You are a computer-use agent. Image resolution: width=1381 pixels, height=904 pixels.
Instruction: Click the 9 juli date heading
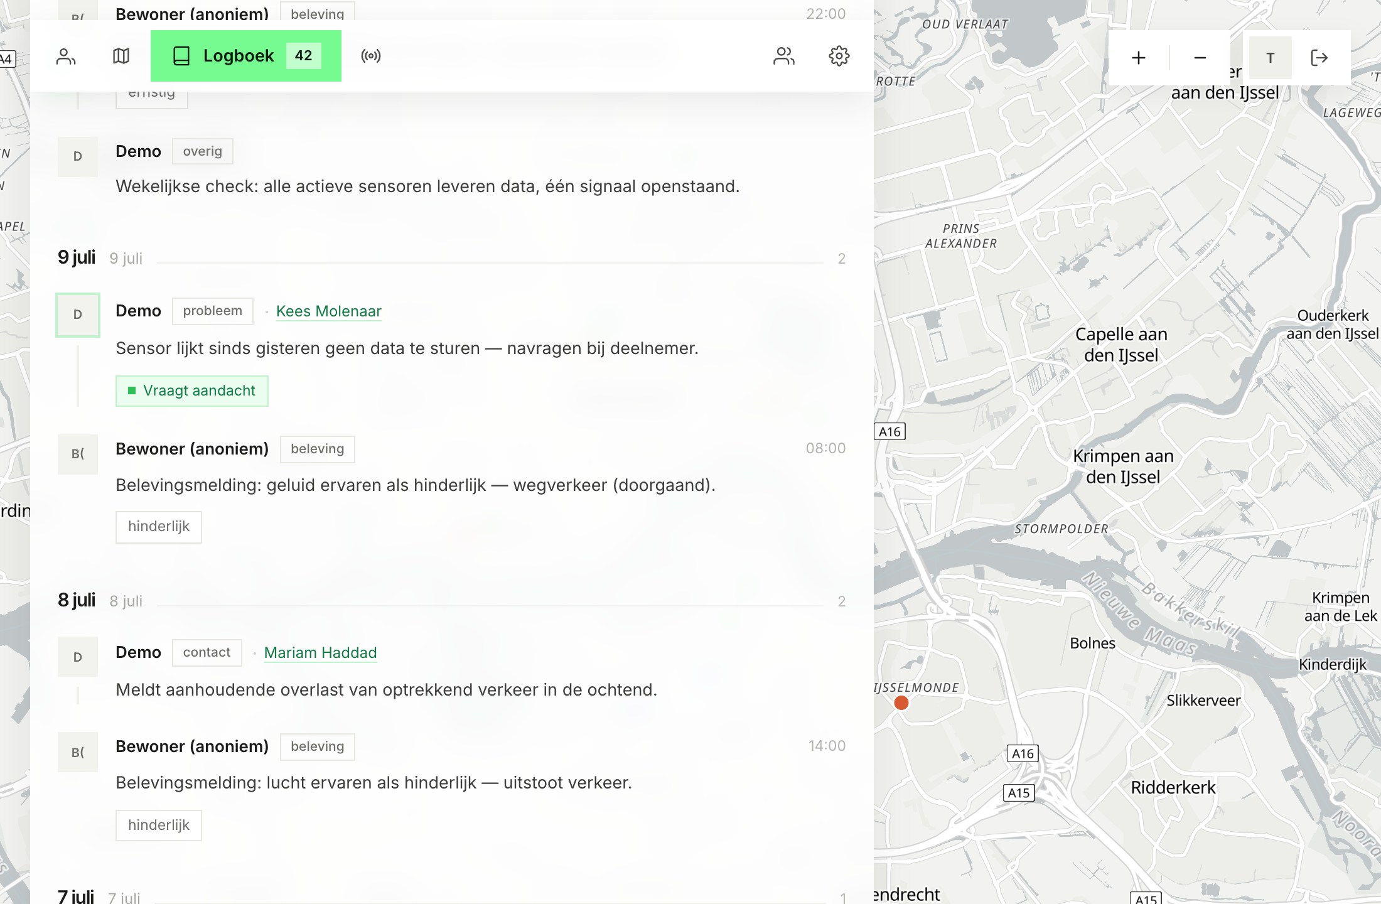point(77,257)
